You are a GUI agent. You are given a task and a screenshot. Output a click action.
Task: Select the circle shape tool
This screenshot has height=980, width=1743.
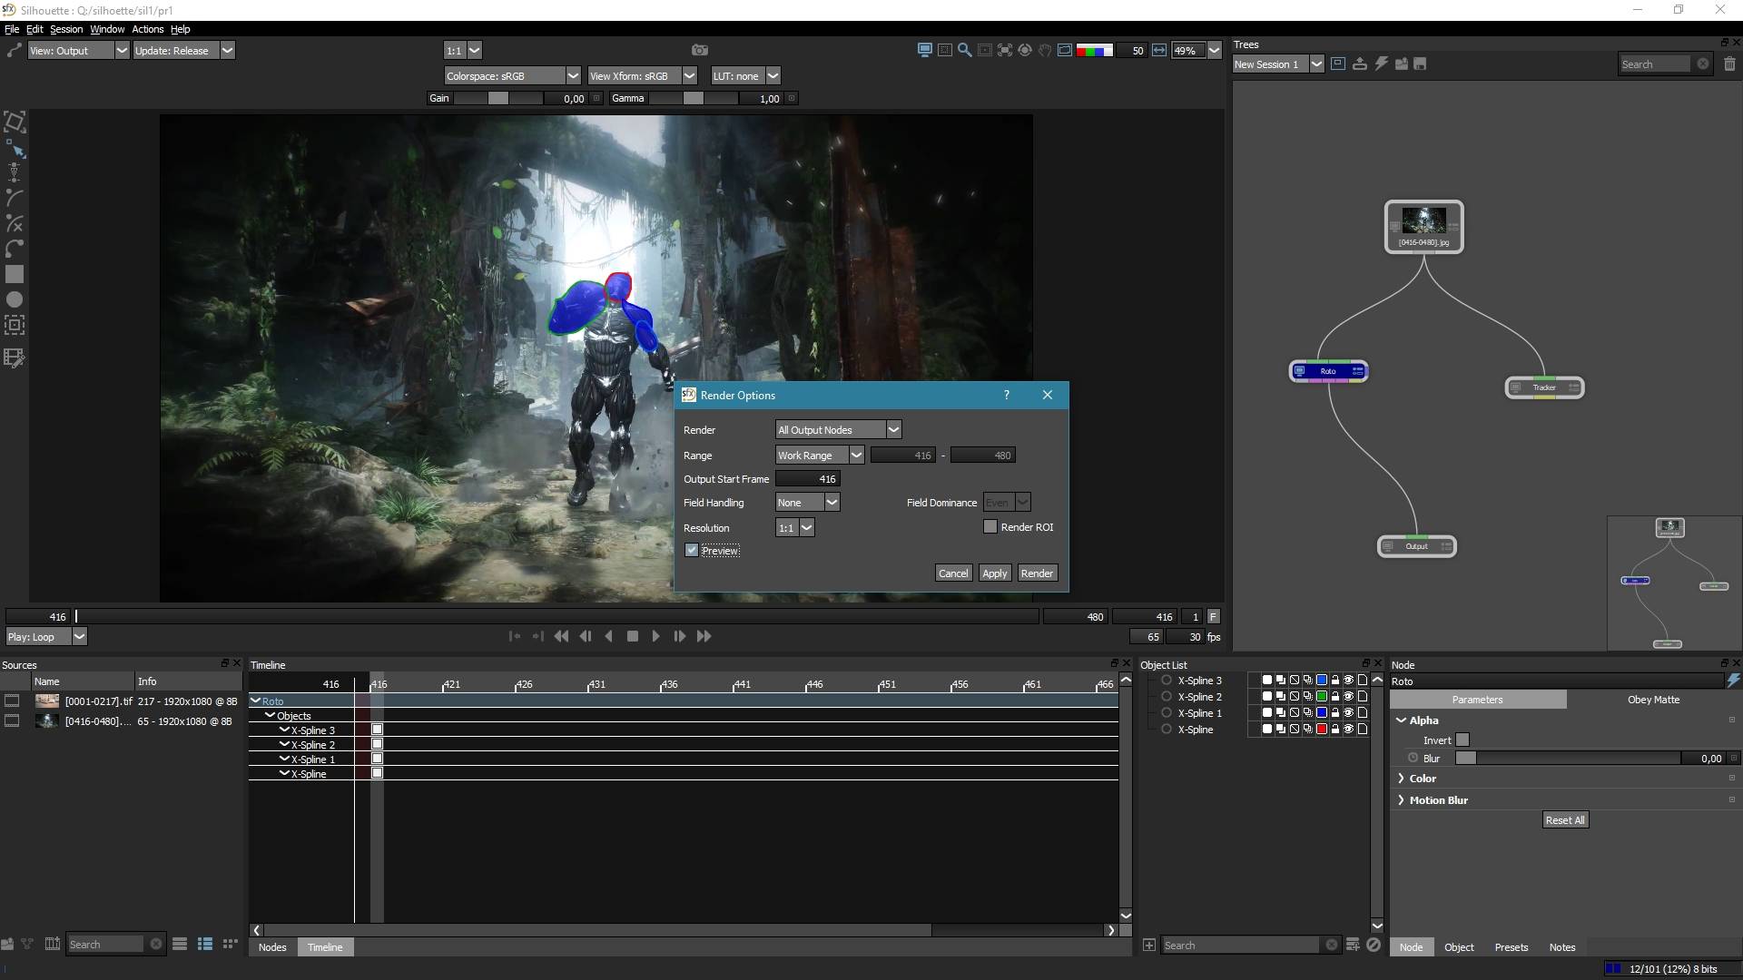pyautogui.click(x=15, y=299)
